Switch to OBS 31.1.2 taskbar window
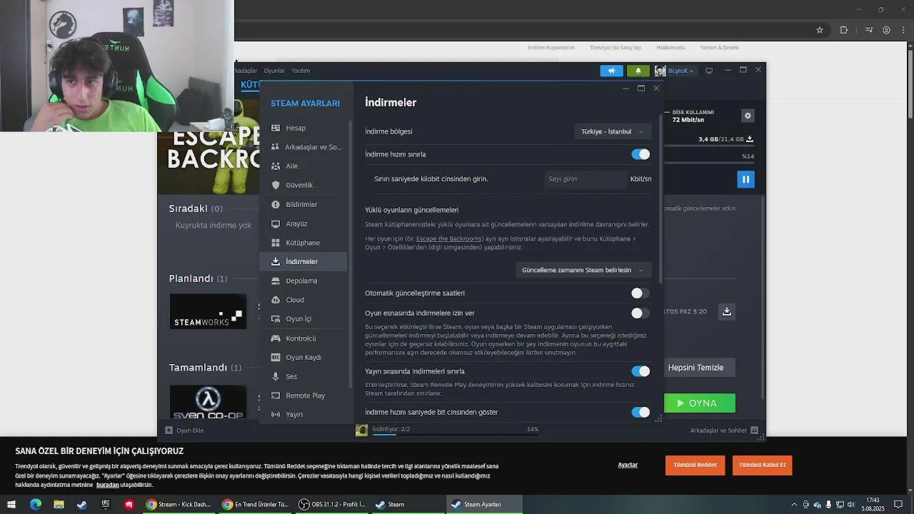The image size is (914, 514). click(332, 505)
